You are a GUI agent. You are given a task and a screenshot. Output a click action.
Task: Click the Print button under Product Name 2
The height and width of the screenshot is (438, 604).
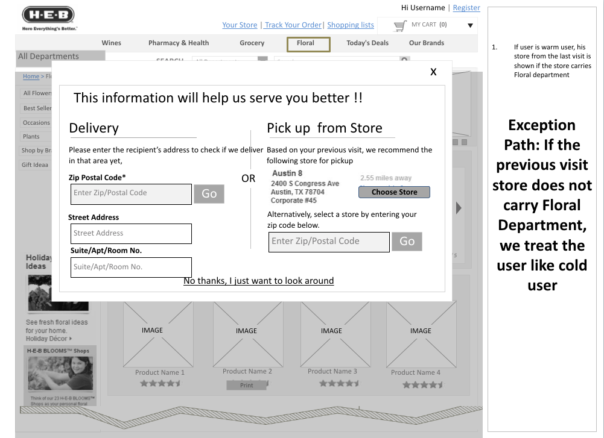[x=247, y=386]
